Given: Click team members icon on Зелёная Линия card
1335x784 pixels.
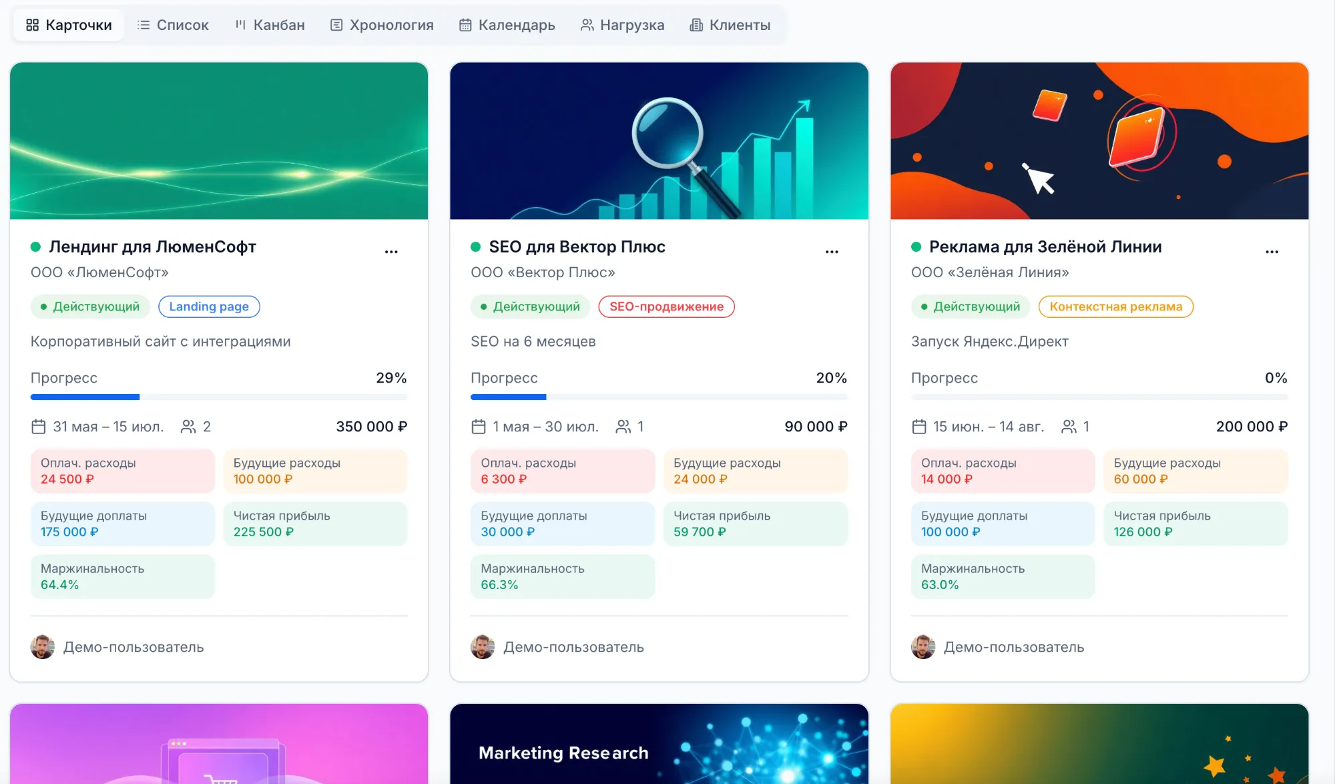Looking at the screenshot, I should click(1069, 427).
